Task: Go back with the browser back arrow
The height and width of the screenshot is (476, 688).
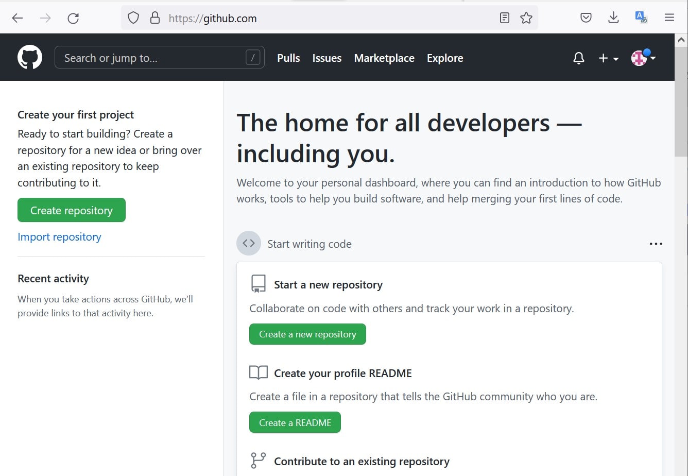Action: point(18,19)
